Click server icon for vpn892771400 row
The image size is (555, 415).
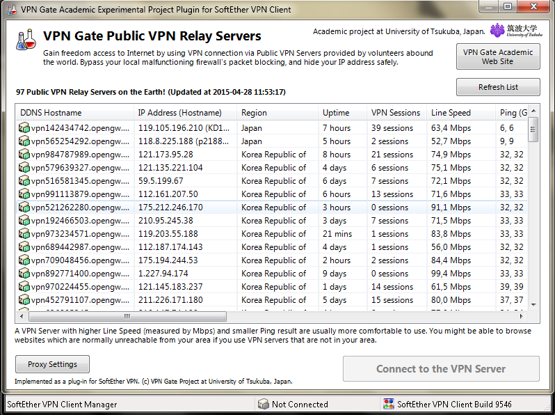24,273
